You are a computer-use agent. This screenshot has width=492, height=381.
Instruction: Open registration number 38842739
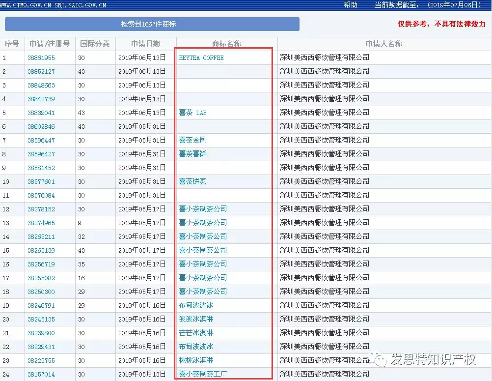point(41,99)
